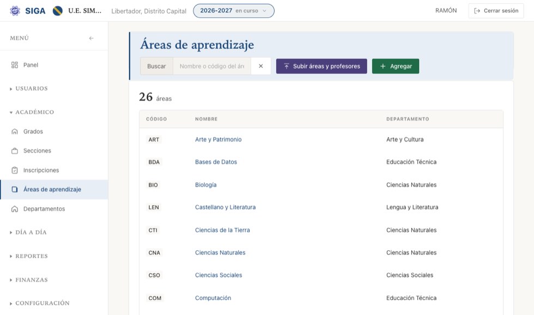Click Educación Técnica in Bases de Datos row

[x=411, y=162]
